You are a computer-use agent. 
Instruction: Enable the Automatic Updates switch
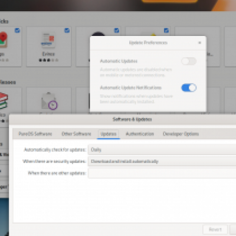tap(189, 61)
